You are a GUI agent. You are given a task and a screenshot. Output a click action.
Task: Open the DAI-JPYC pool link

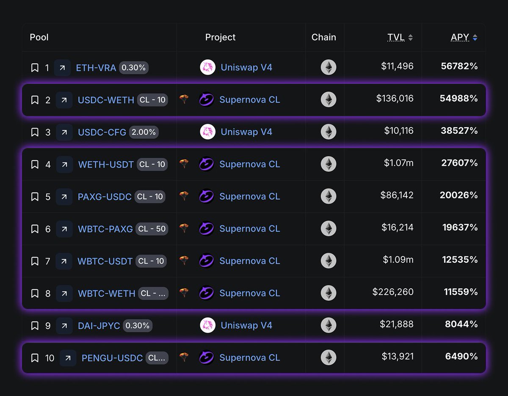click(x=99, y=326)
